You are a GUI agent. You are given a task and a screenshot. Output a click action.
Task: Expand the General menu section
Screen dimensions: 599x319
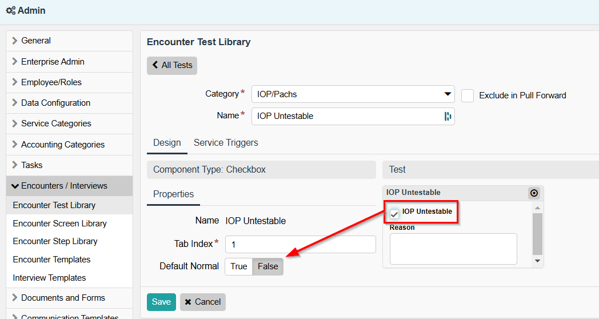pos(36,41)
